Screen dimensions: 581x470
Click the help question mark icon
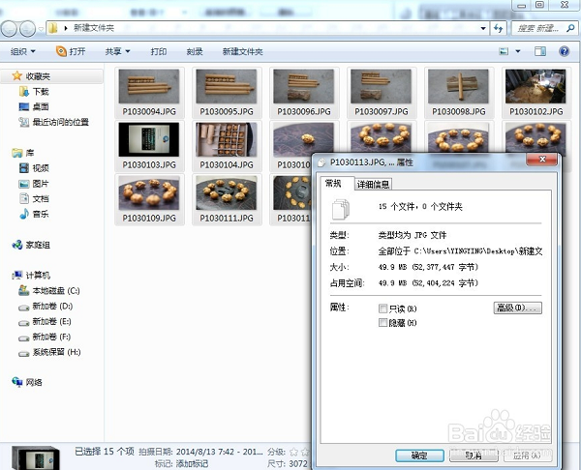pyautogui.click(x=564, y=51)
